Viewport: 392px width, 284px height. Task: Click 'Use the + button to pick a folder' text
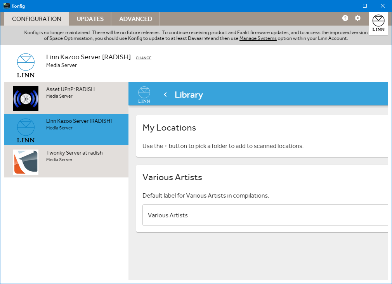tap(223, 146)
